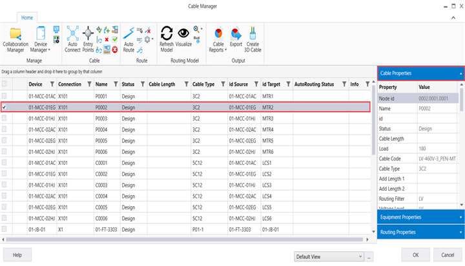Click the AutoRouting Status column header

(314, 84)
